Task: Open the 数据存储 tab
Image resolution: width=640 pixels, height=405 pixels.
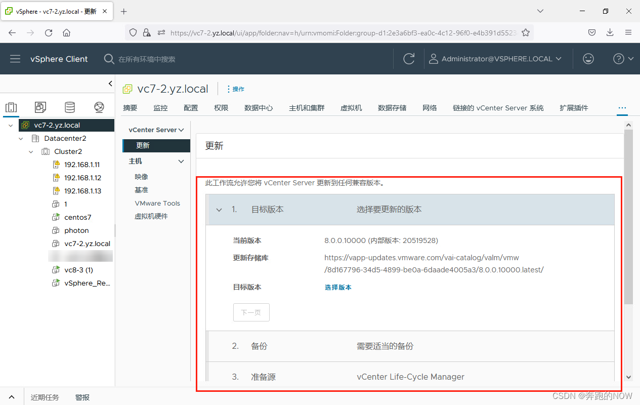Action: pos(392,108)
